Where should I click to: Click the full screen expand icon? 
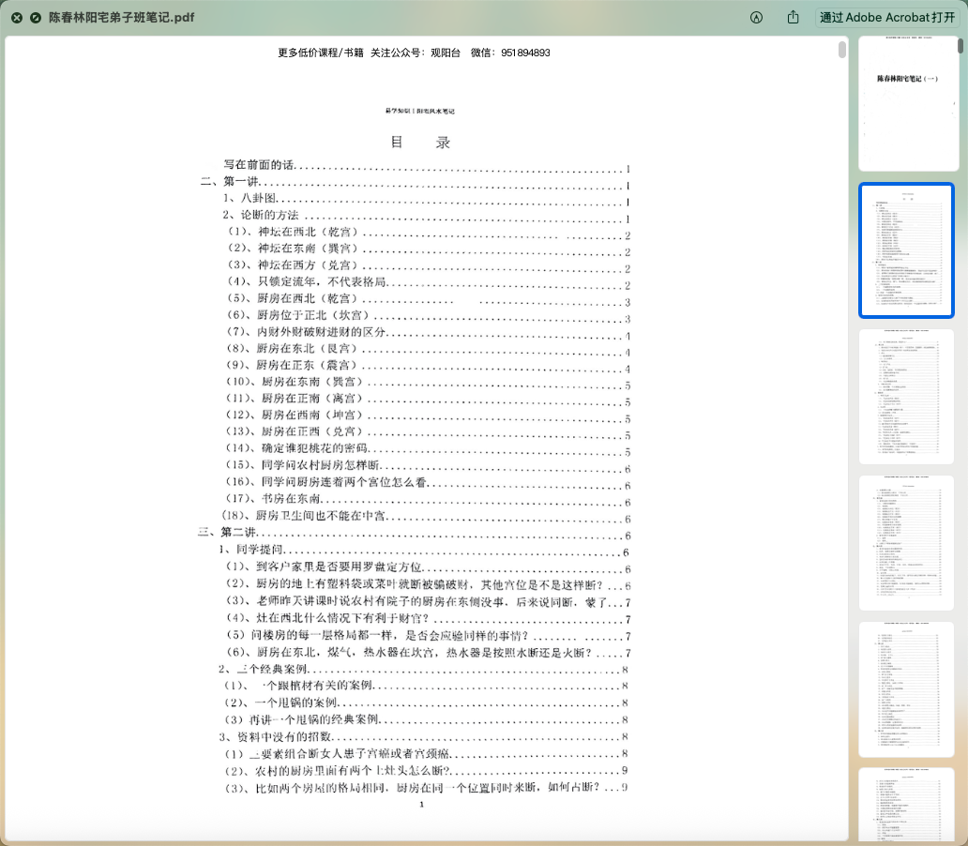tap(36, 17)
